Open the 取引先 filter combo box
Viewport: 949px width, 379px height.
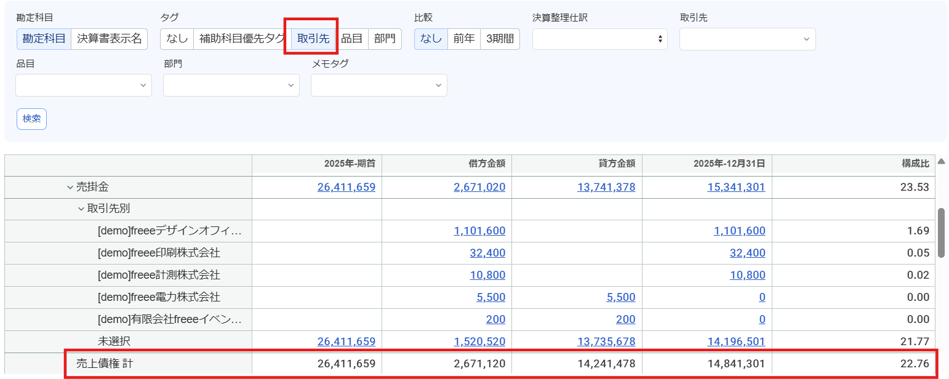(x=748, y=39)
